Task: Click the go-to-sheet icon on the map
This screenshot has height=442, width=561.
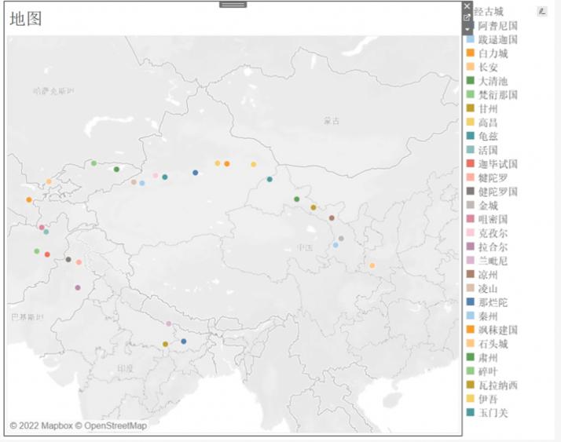Action: click(x=467, y=17)
